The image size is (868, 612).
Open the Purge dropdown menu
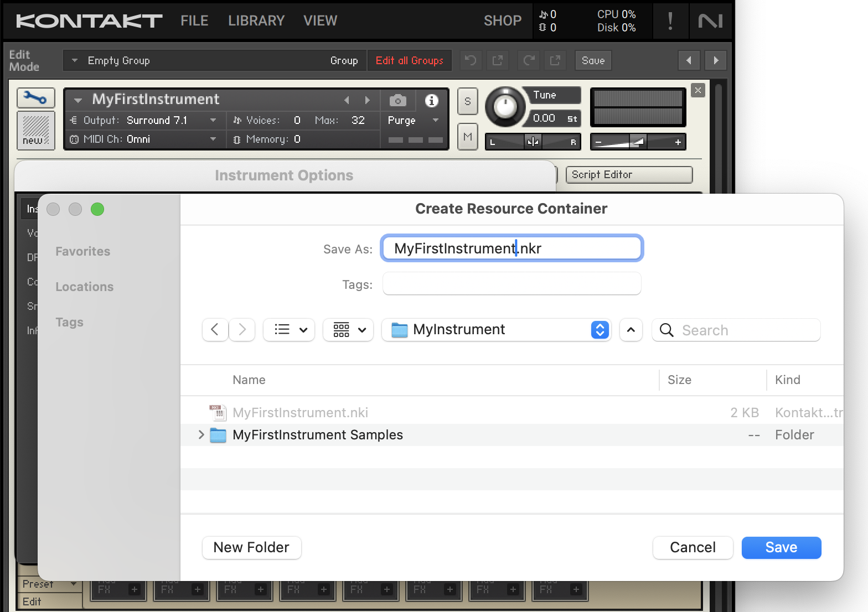435,120
